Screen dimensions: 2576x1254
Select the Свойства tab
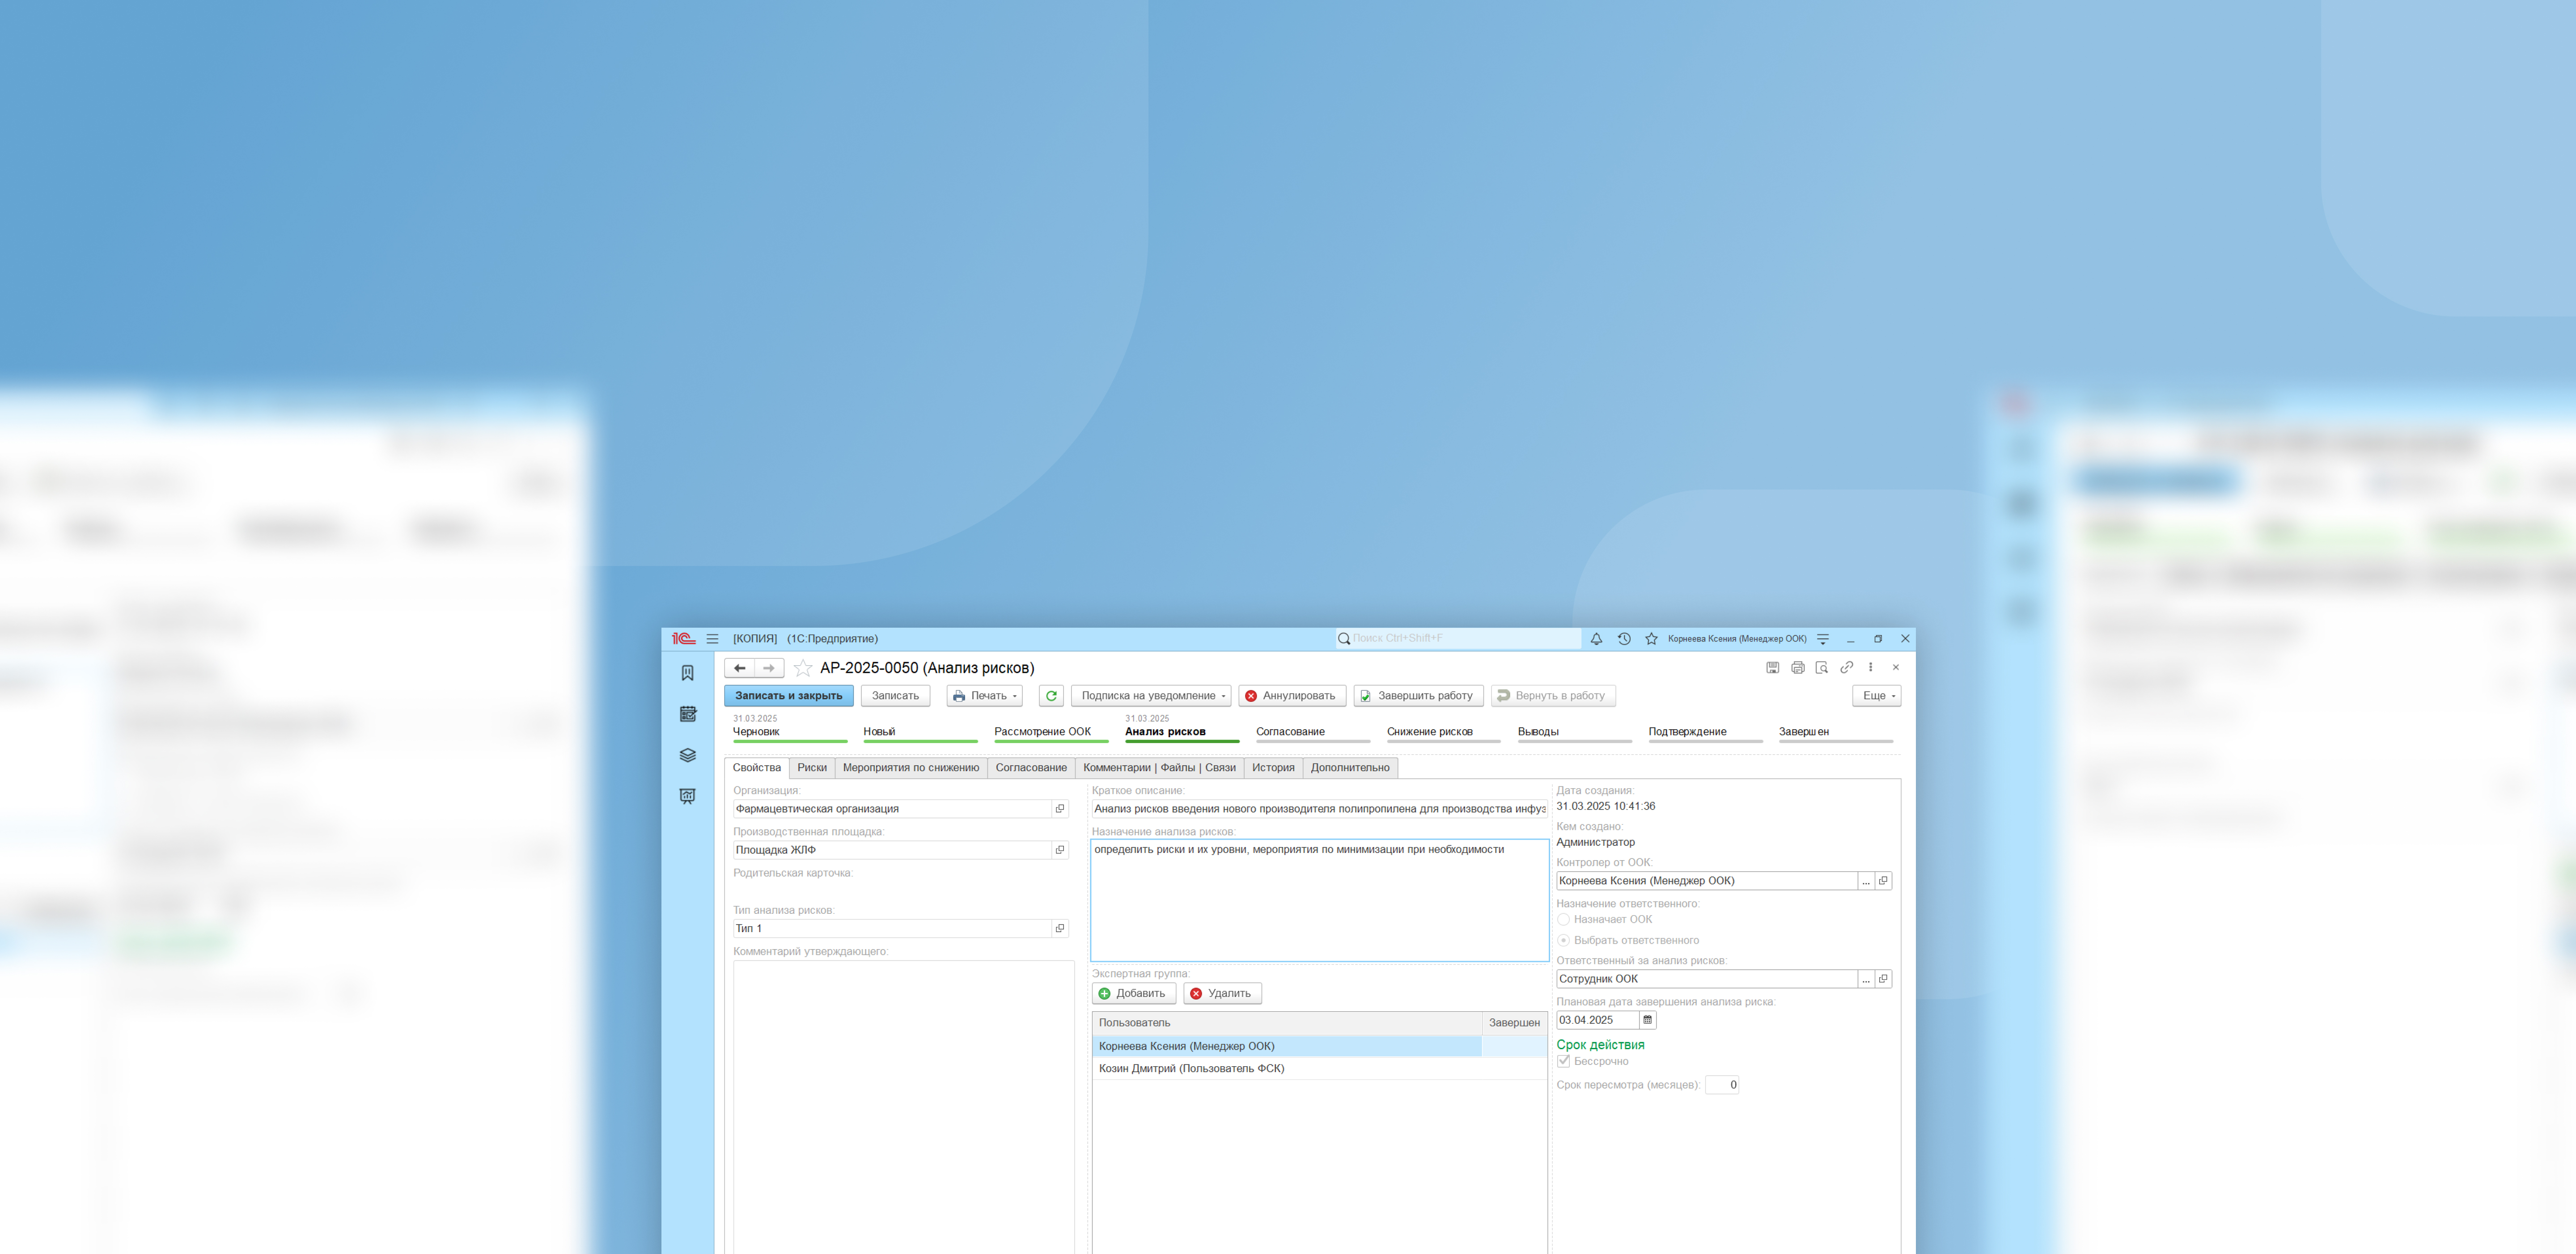757,768
